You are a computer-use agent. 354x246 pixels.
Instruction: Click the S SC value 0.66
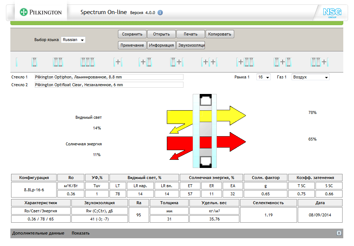tap(329, 194)
